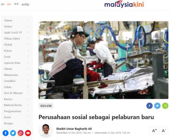
Task: Click the factory workers article image
Action: [x=104, y=60]
